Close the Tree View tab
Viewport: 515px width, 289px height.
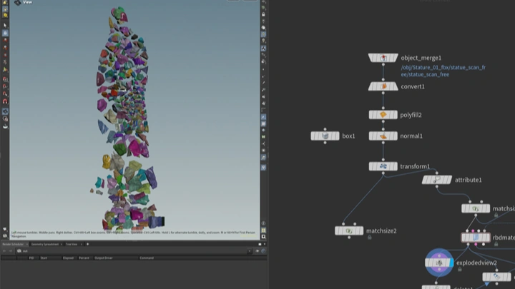click(x=82, y=244)
